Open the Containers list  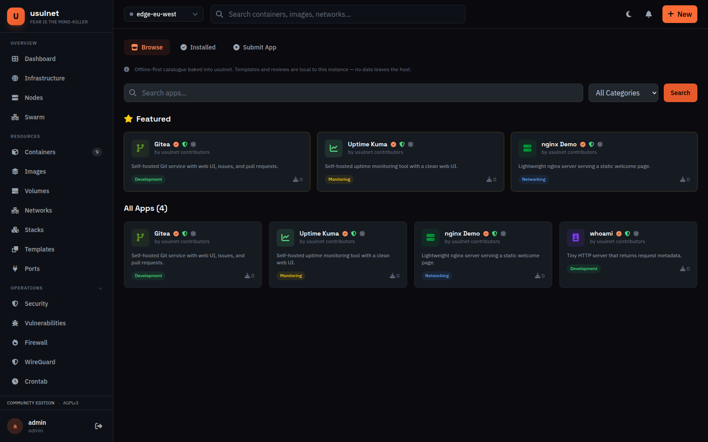tap(56, 152)
